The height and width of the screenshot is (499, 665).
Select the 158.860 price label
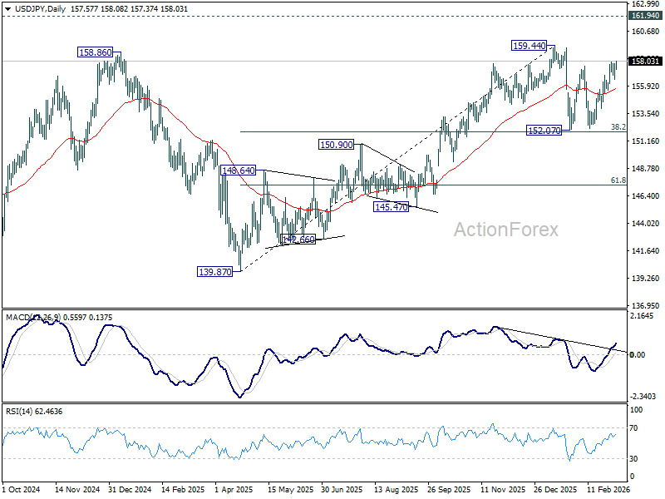coord(96,52)
